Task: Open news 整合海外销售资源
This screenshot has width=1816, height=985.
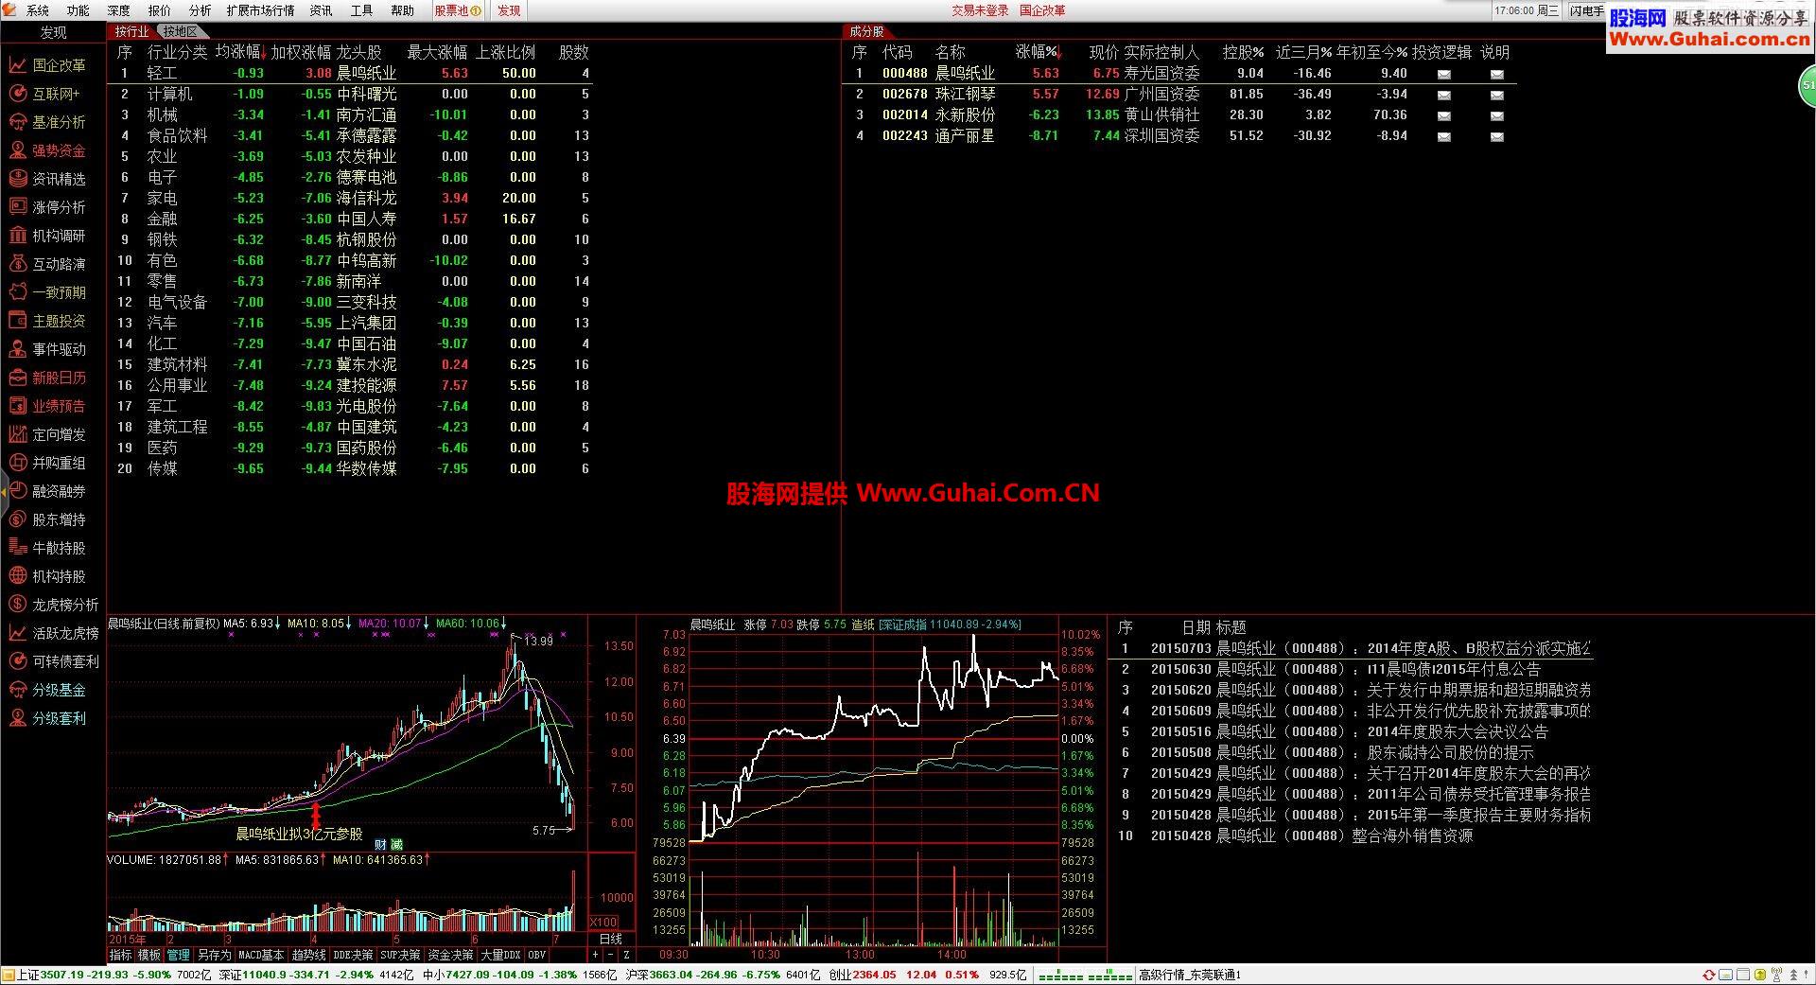Action: [1413, 835]
